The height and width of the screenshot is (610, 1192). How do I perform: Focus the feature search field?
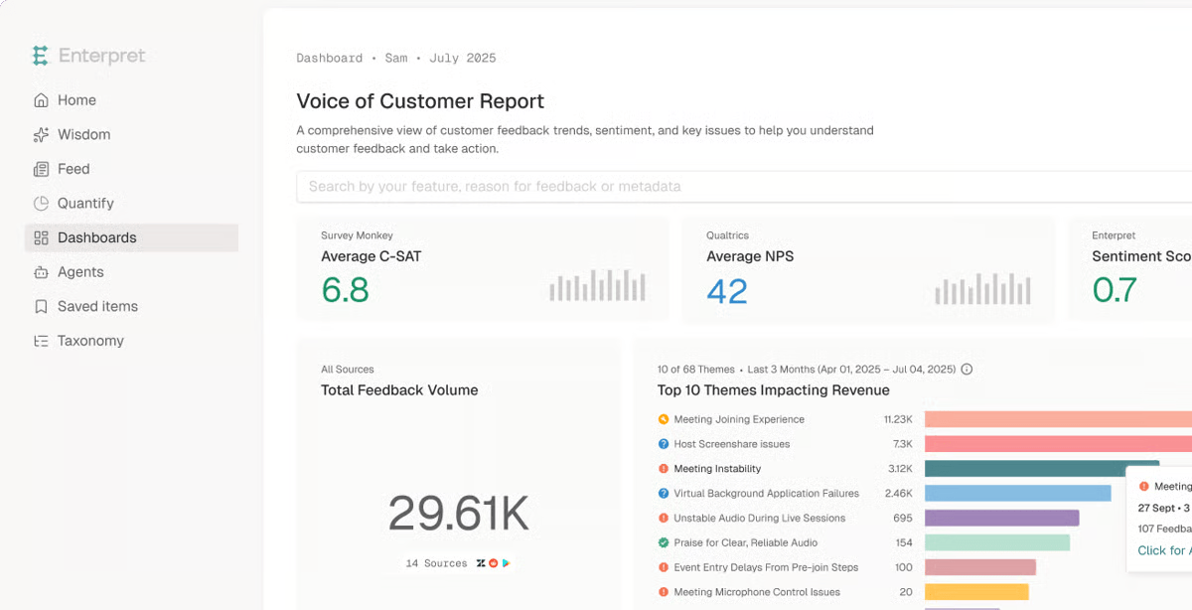744,187
